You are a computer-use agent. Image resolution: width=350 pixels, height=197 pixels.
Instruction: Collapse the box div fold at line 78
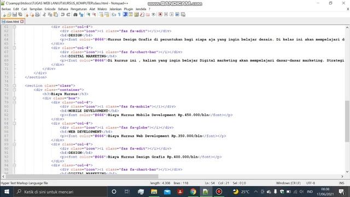[x=15, y=98]
